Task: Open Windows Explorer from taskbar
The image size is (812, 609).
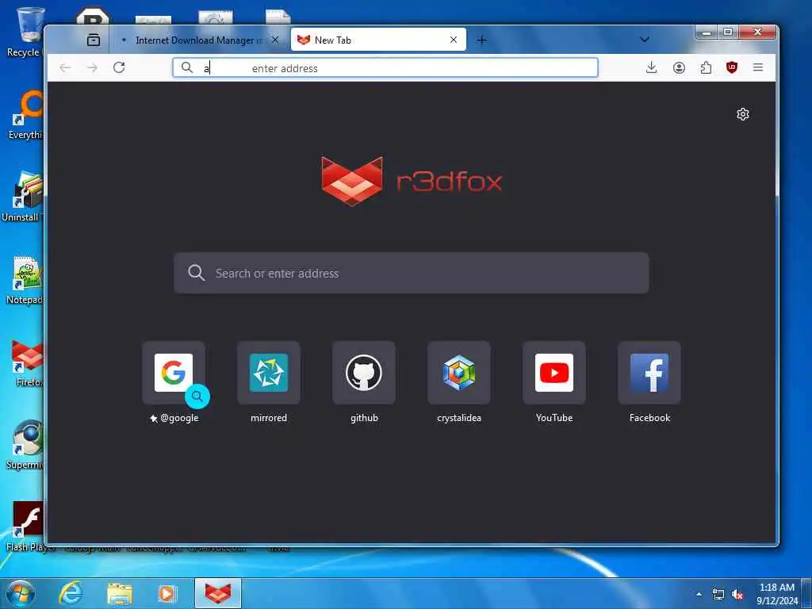Action: (x=119, y=593)
